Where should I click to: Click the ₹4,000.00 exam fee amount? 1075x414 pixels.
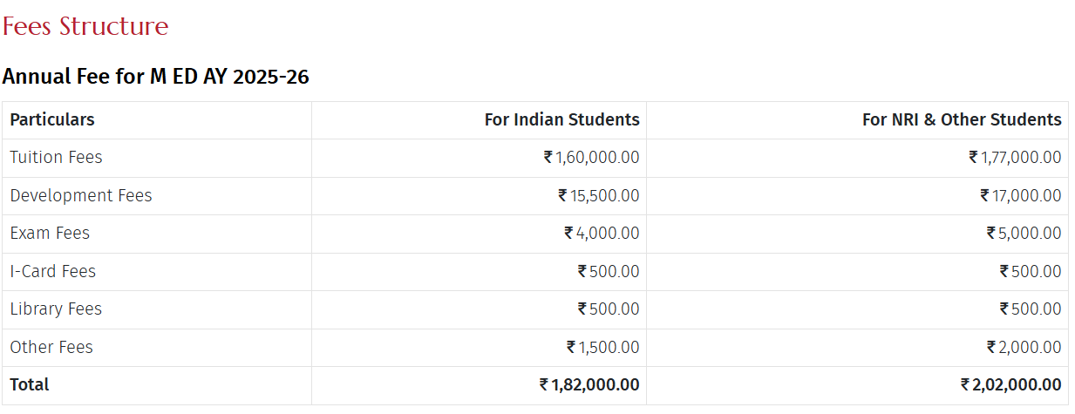point(602,233)
